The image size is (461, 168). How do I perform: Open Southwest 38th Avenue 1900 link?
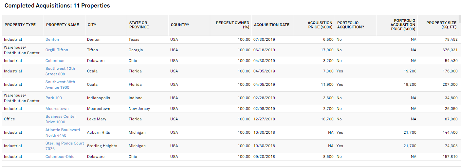click(x=60, y=84)
